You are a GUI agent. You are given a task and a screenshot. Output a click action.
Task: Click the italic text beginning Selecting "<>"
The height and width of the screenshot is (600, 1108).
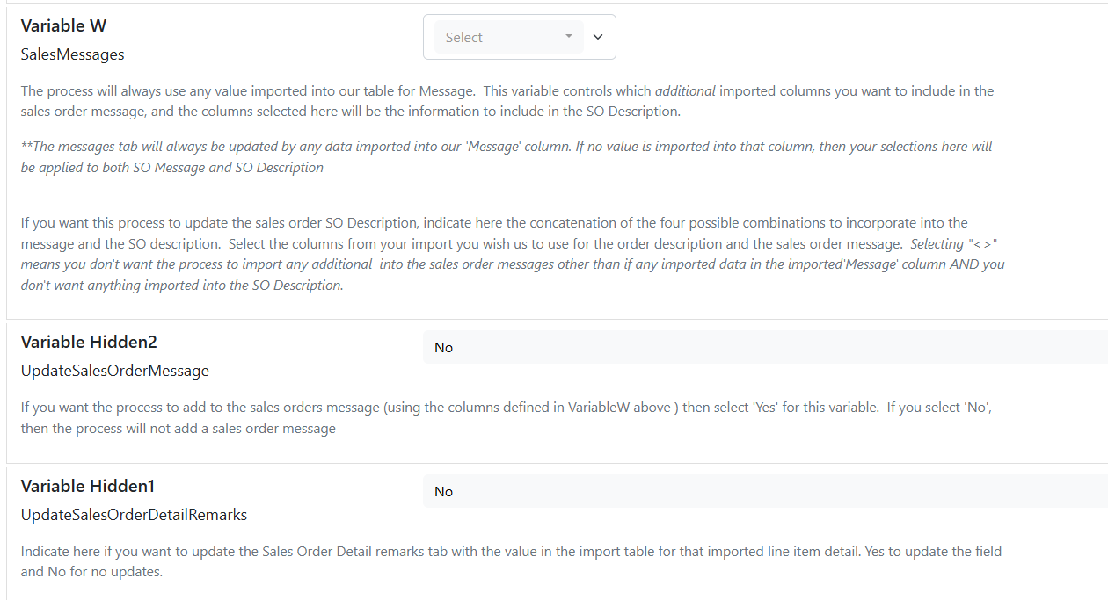point(513,264)
